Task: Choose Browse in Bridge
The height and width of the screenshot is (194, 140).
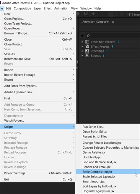Action: [x=38, y=33]
